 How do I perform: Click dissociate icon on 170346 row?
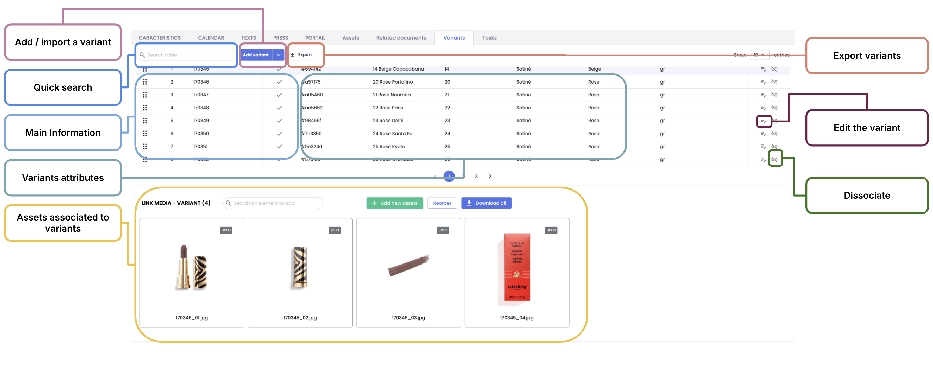[x=774, y=82]
